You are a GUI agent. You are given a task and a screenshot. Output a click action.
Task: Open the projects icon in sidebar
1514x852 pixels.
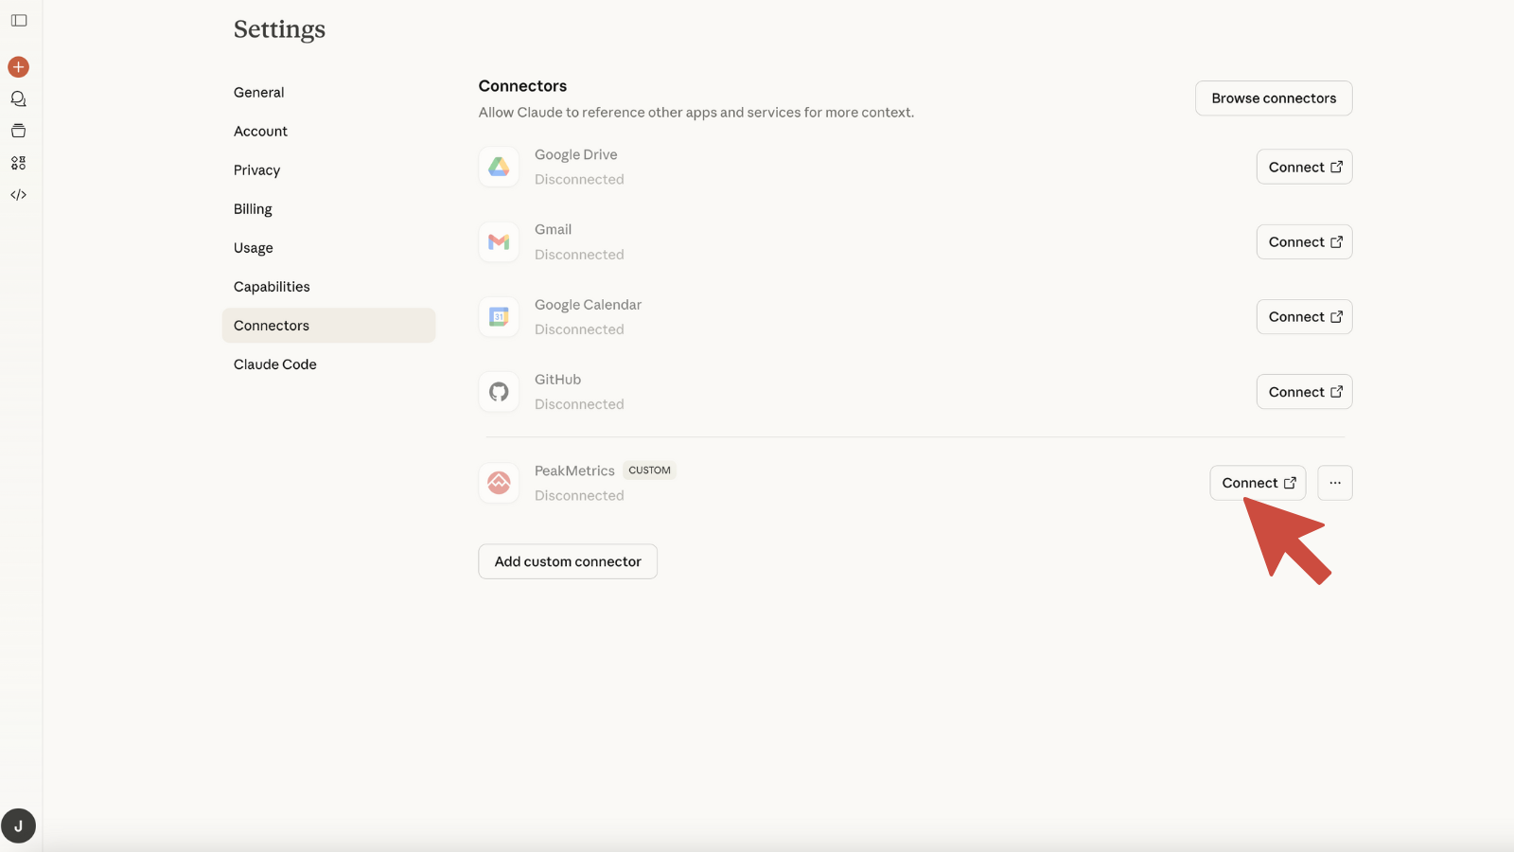coord(19,132)
